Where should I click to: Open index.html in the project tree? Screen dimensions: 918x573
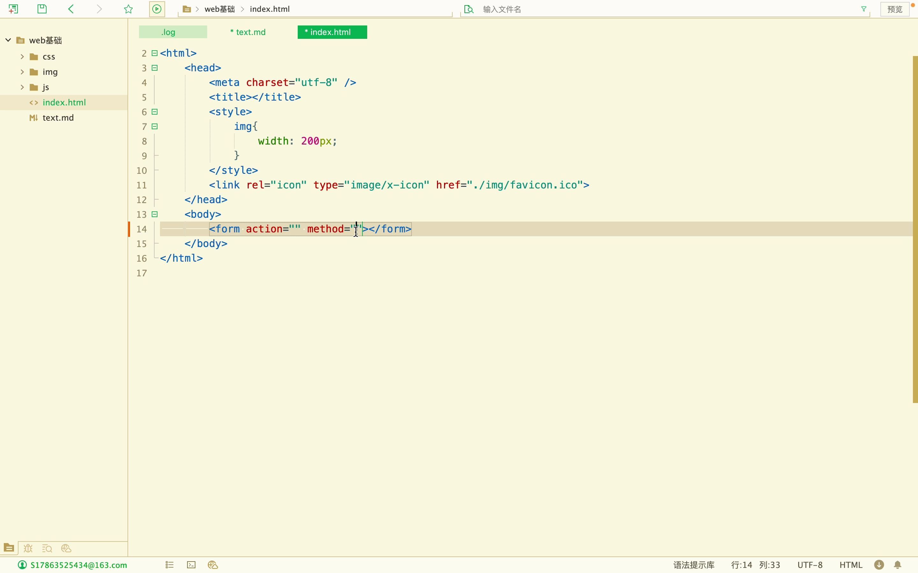[x=64, y=102]
